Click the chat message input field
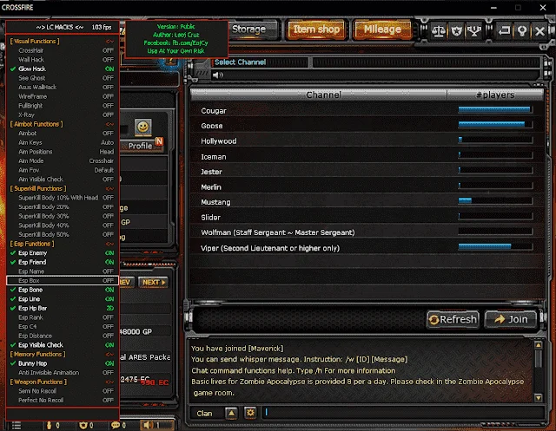This screenshot has width=556, height=431. 403,413
